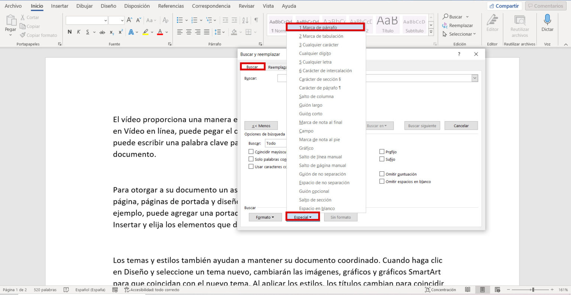Align text to the left

[180, 32]
